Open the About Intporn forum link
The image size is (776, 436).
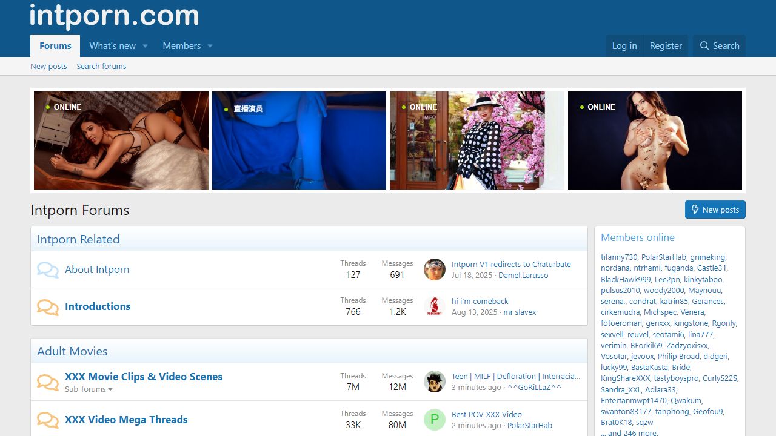[97, 269]
